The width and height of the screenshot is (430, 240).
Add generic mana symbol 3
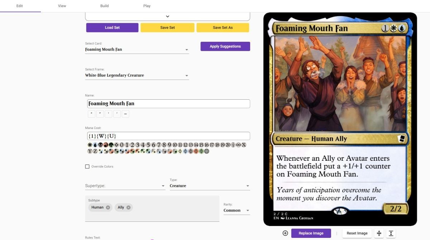[x=137, y=145]
